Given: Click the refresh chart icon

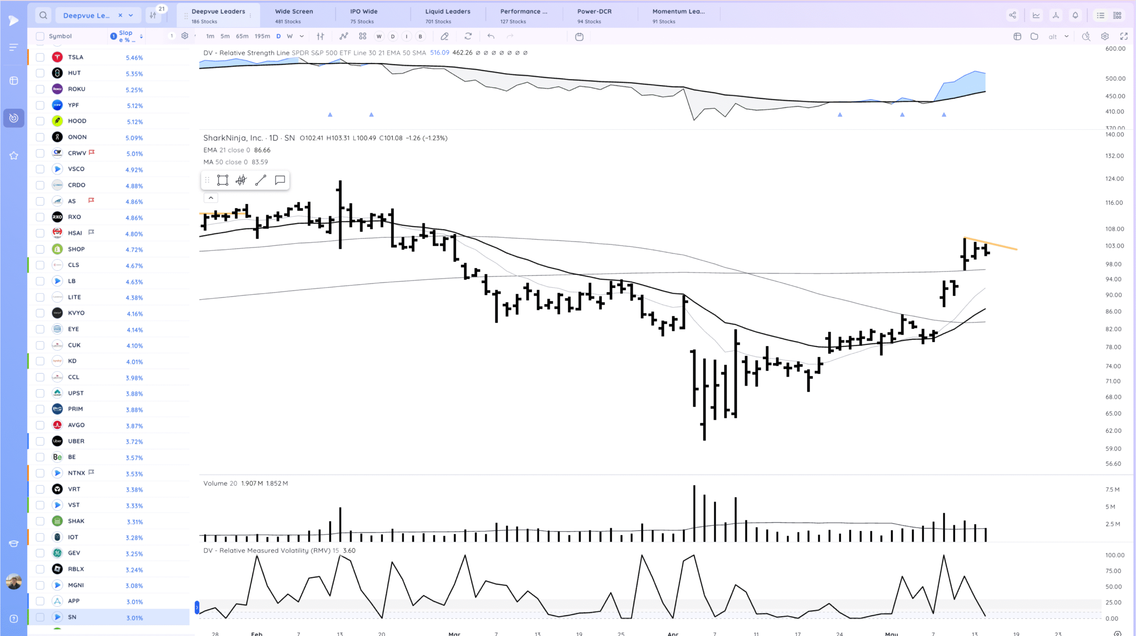Looking at the screenshot, I should coord(468,36).
